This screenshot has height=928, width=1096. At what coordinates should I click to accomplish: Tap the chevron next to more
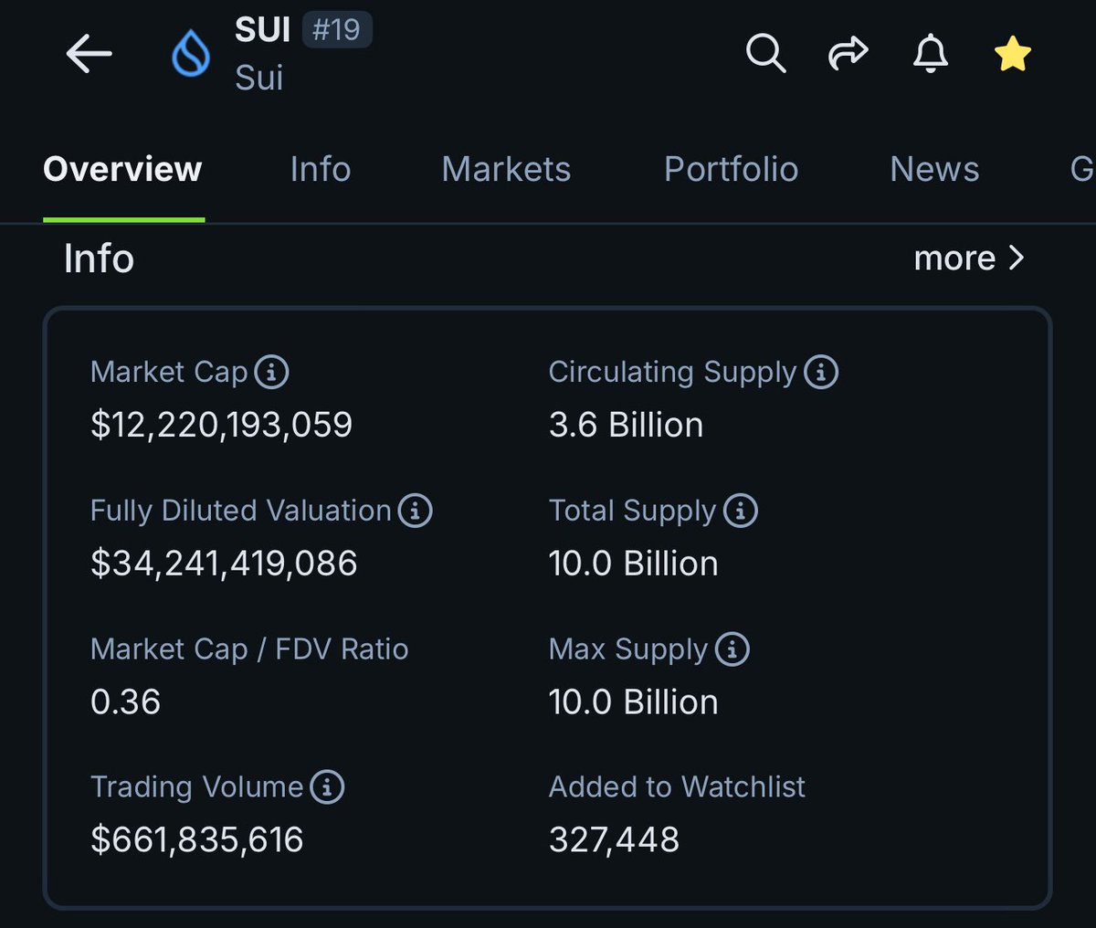1016,258
